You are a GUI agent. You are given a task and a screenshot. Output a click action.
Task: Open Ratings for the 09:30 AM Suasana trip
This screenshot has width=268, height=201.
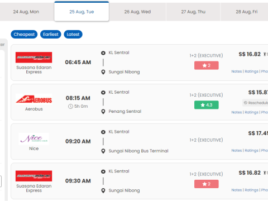pos(251,190)
